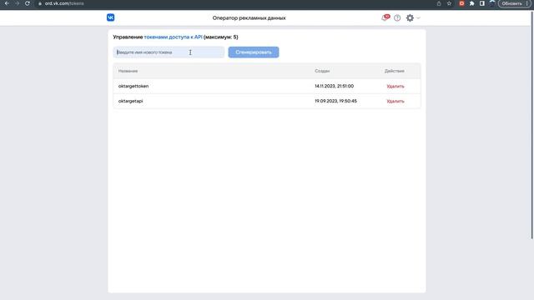Viewport: 534px width, 300px height.
Task: Click the settings gear icon
Action: (x=410, y=18)
